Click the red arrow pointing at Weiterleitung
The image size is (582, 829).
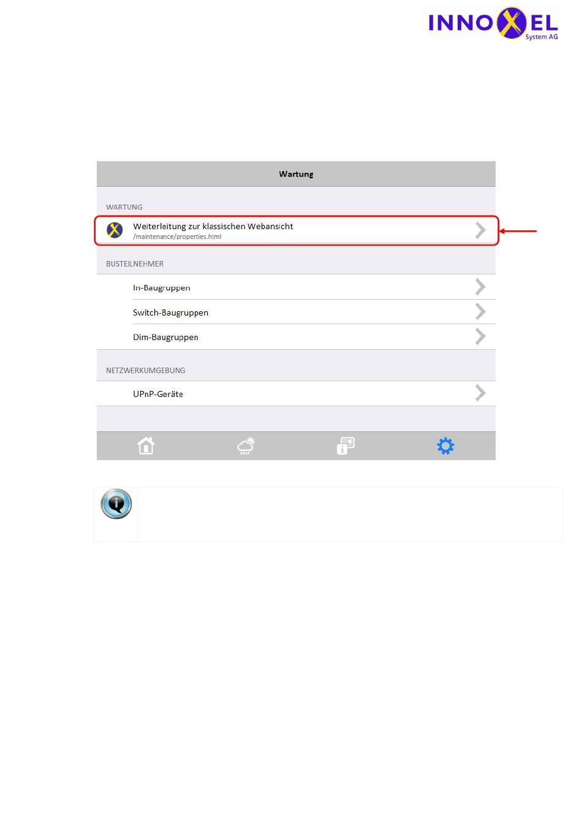click(x=518, y=231)
